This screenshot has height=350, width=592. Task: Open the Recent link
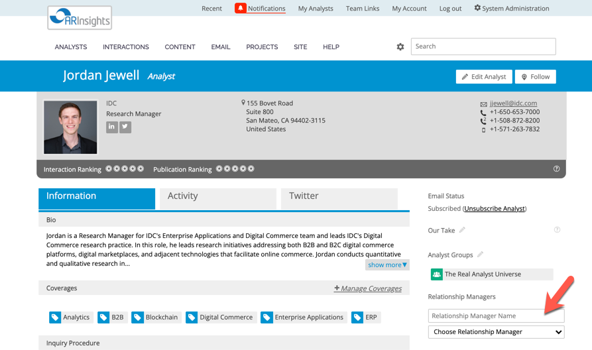click(x=211, y=9)
